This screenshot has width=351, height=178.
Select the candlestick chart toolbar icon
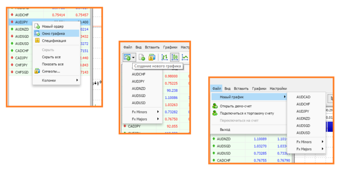coord(175,57)
